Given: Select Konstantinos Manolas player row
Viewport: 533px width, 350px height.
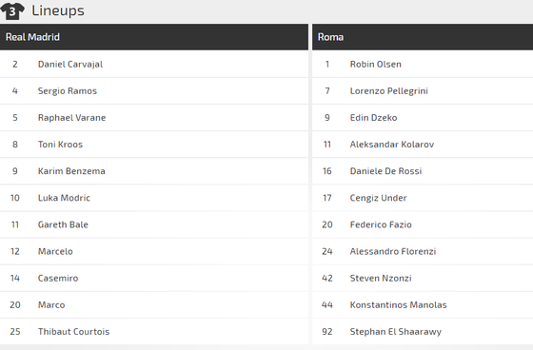Looking at the screenshot, I should point(423,304).
